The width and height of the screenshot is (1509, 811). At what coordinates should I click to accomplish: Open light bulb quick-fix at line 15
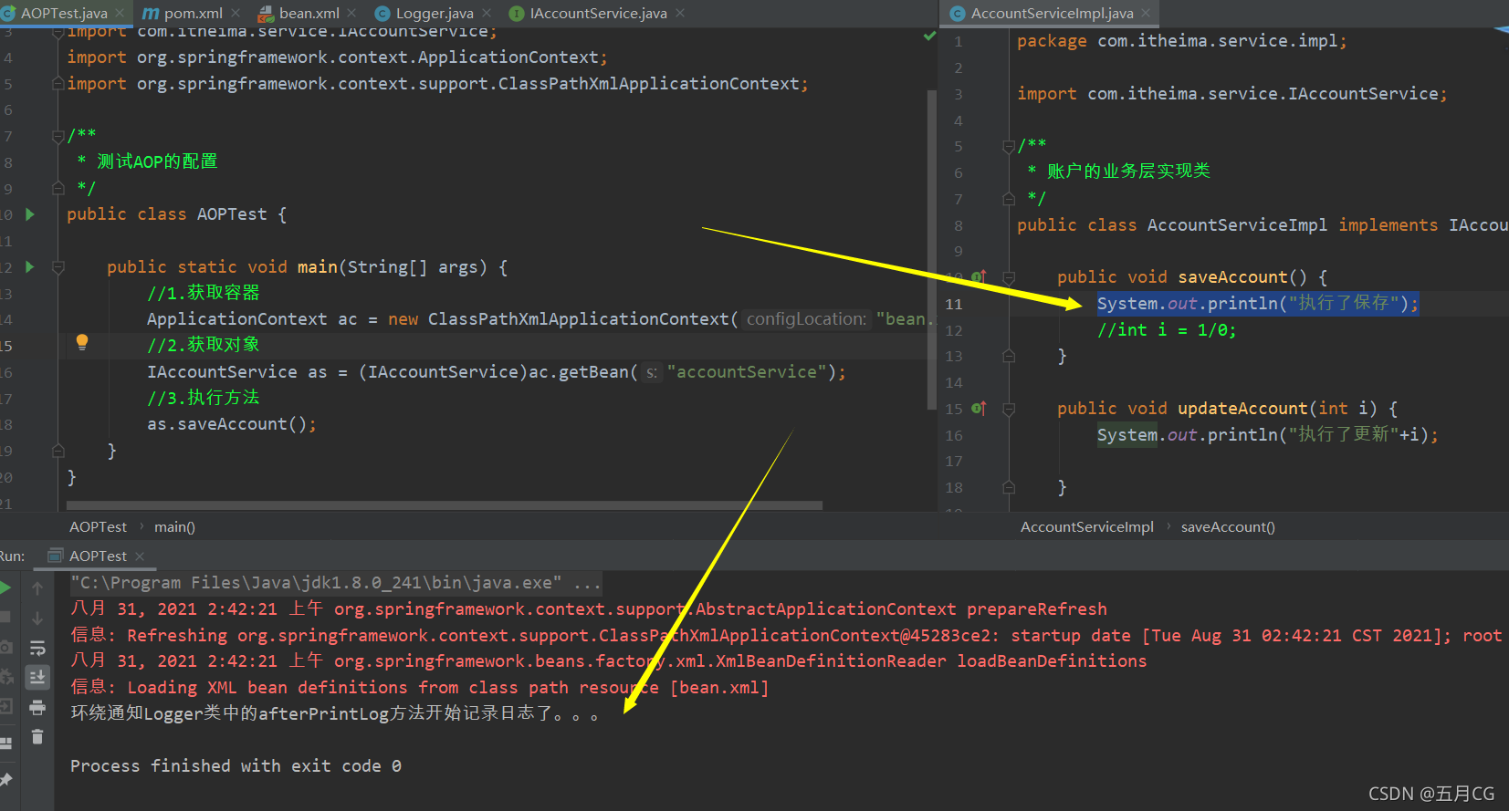[82, 342]
